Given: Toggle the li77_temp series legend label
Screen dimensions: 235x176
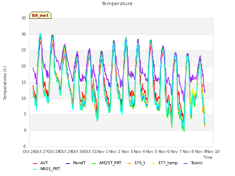Looking at the screenshot, I should 168,163.
